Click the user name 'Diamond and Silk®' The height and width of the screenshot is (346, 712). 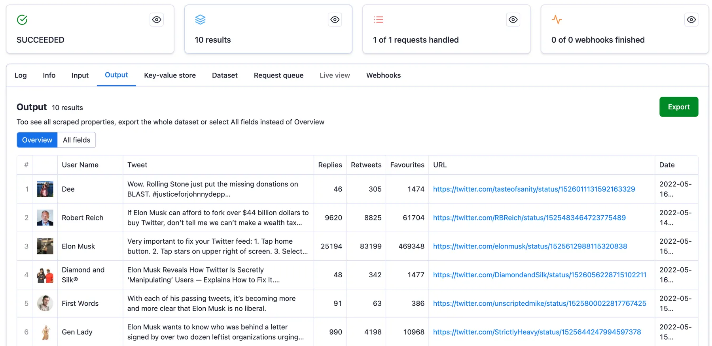tap(83, 275)
